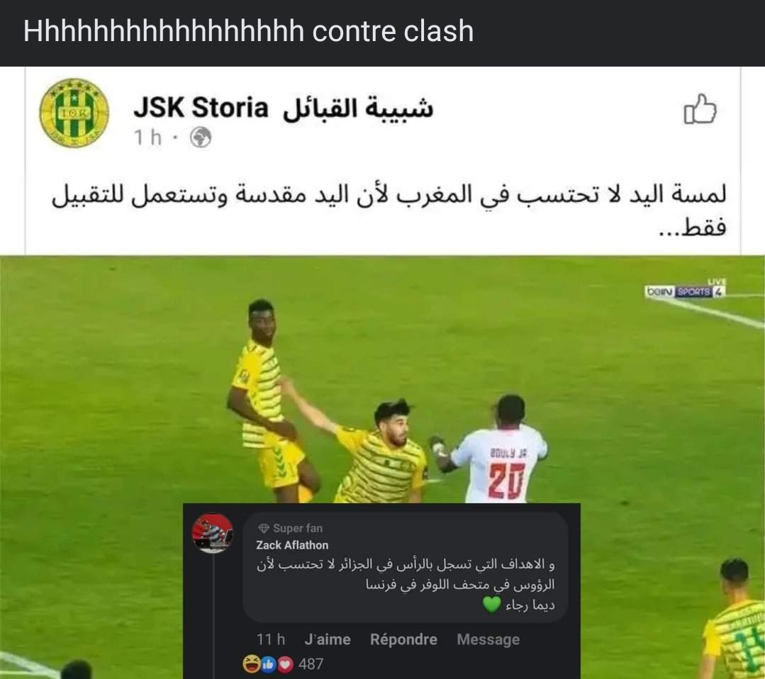Viewport: 765px width, 679px height.
Task: Open Zack Aflathon's profile name
Action: tap(292, 545)
